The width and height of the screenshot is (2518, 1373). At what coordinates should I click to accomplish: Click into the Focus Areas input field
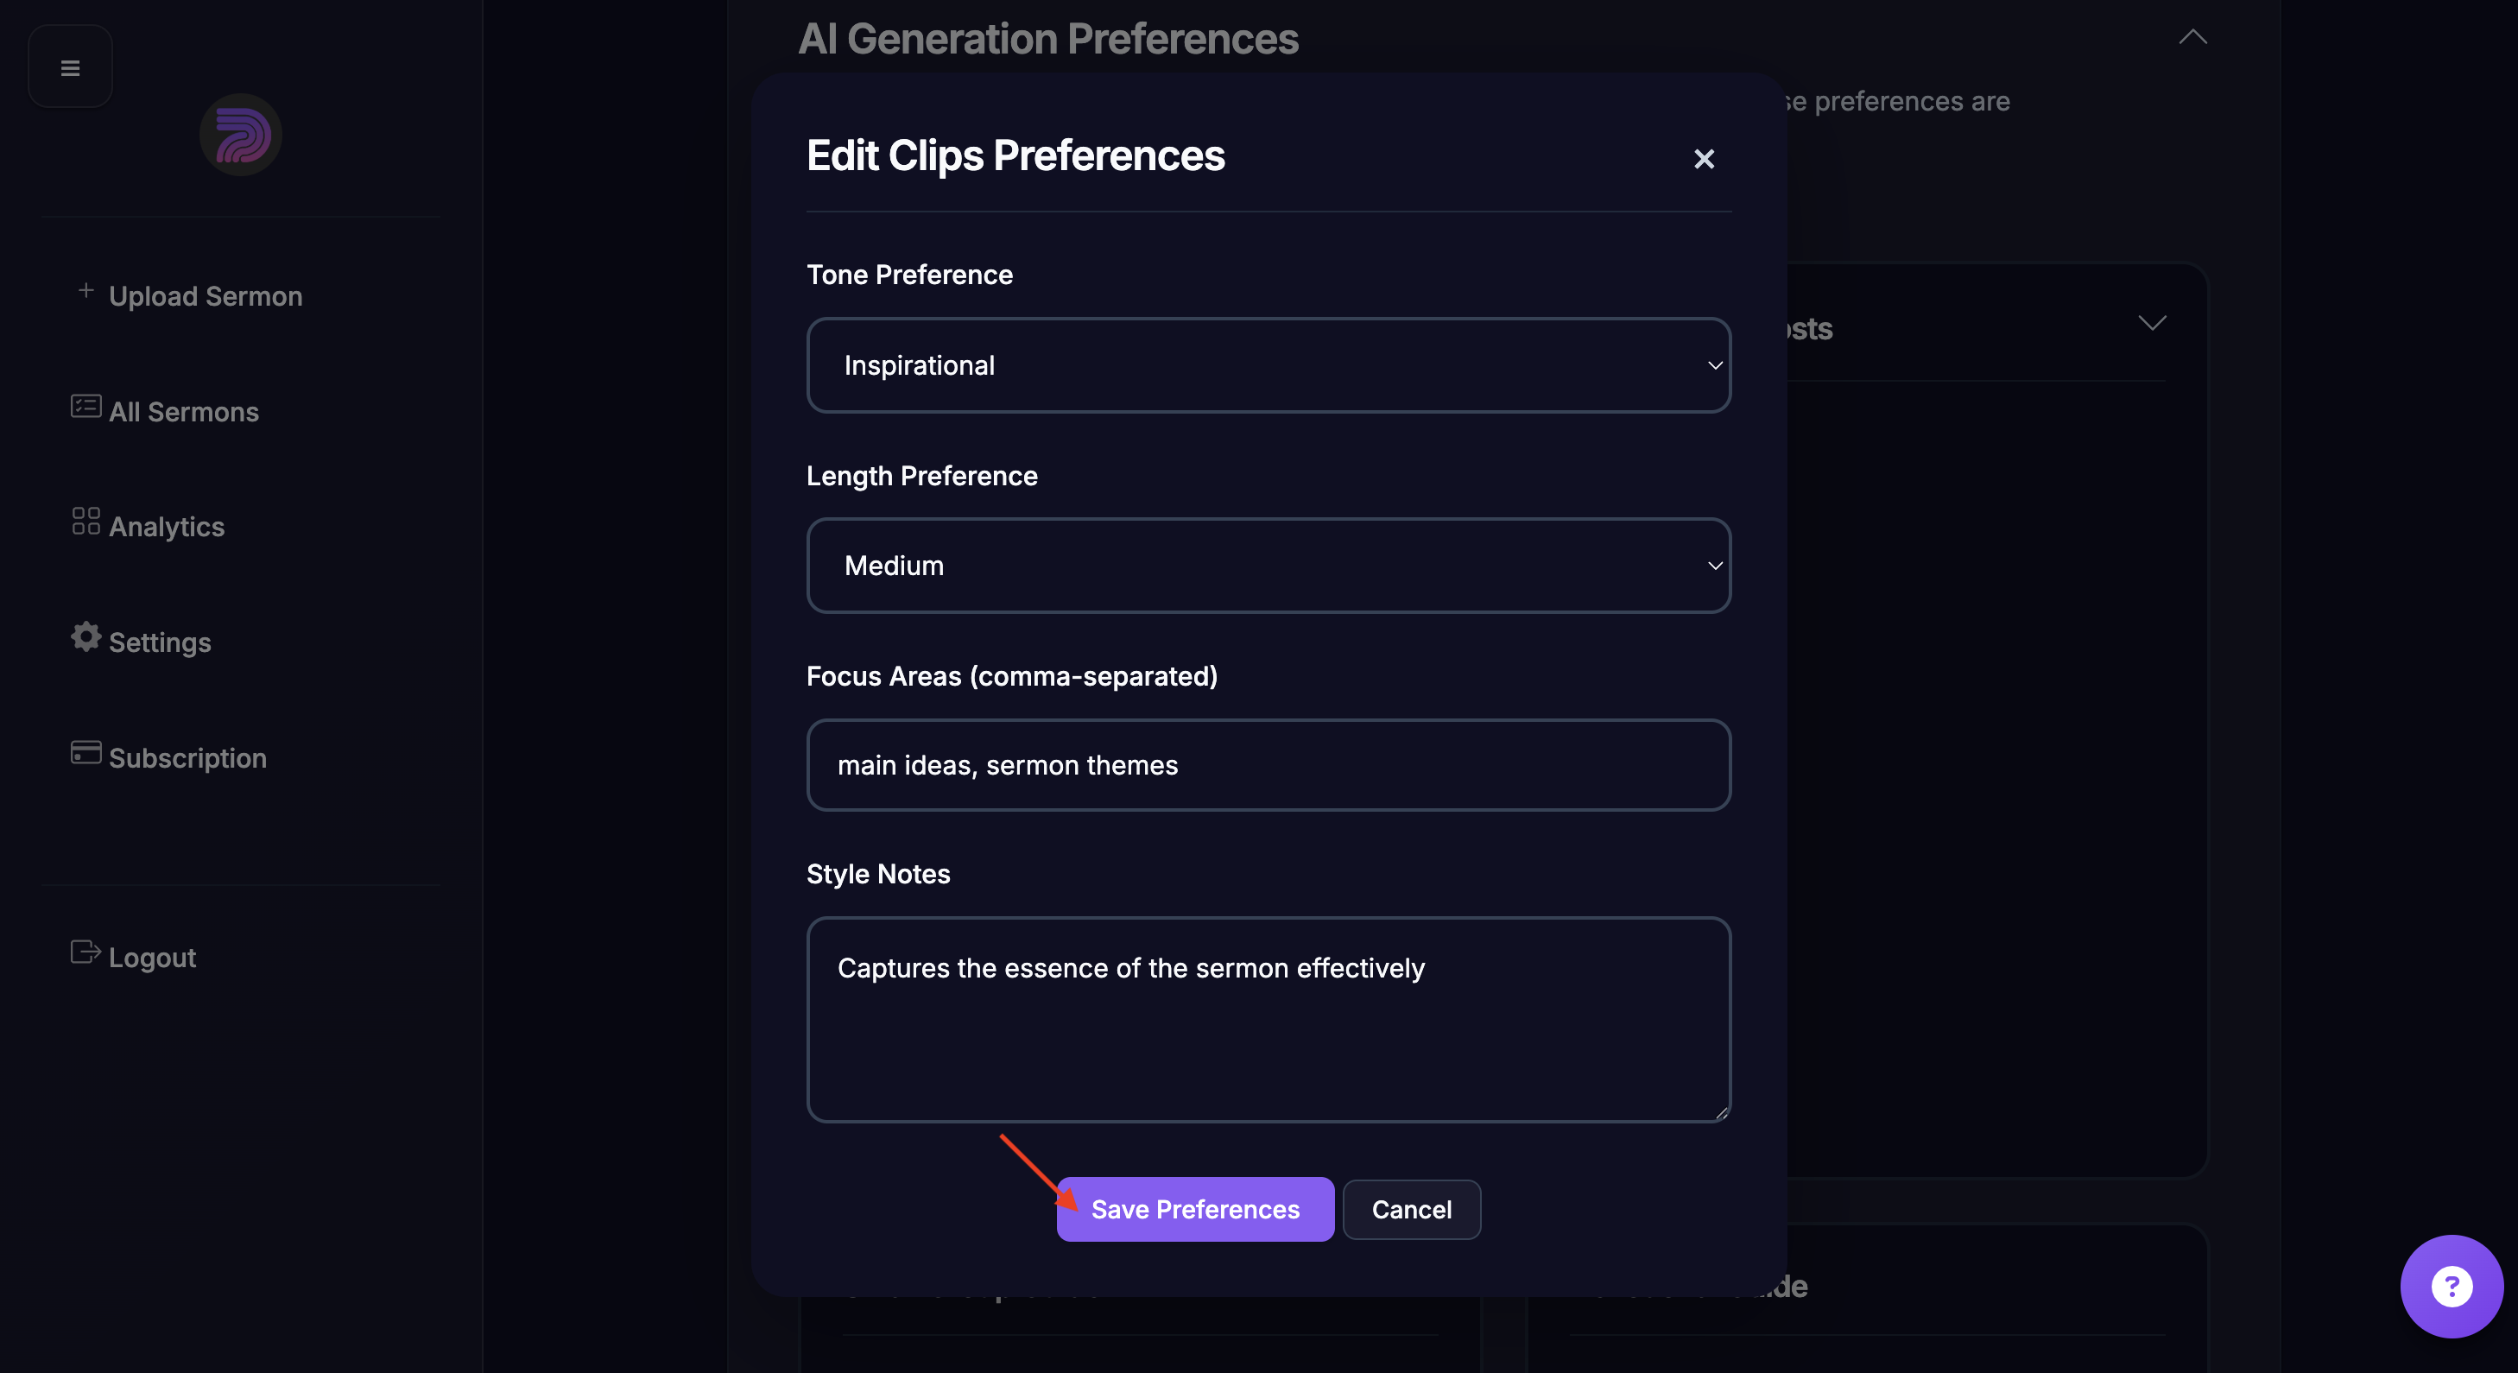[1268, 765]
